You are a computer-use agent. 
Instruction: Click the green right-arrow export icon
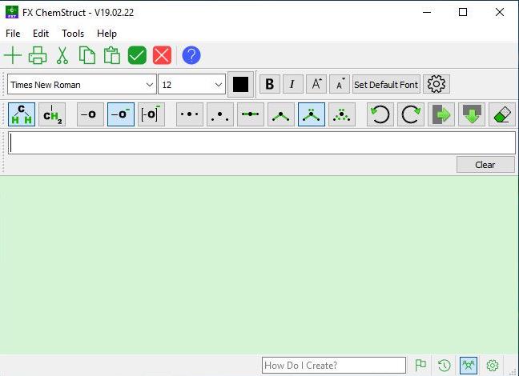441,114
